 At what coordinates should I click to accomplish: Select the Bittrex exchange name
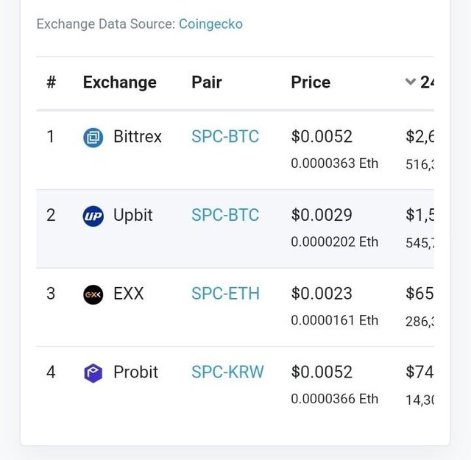138,137
